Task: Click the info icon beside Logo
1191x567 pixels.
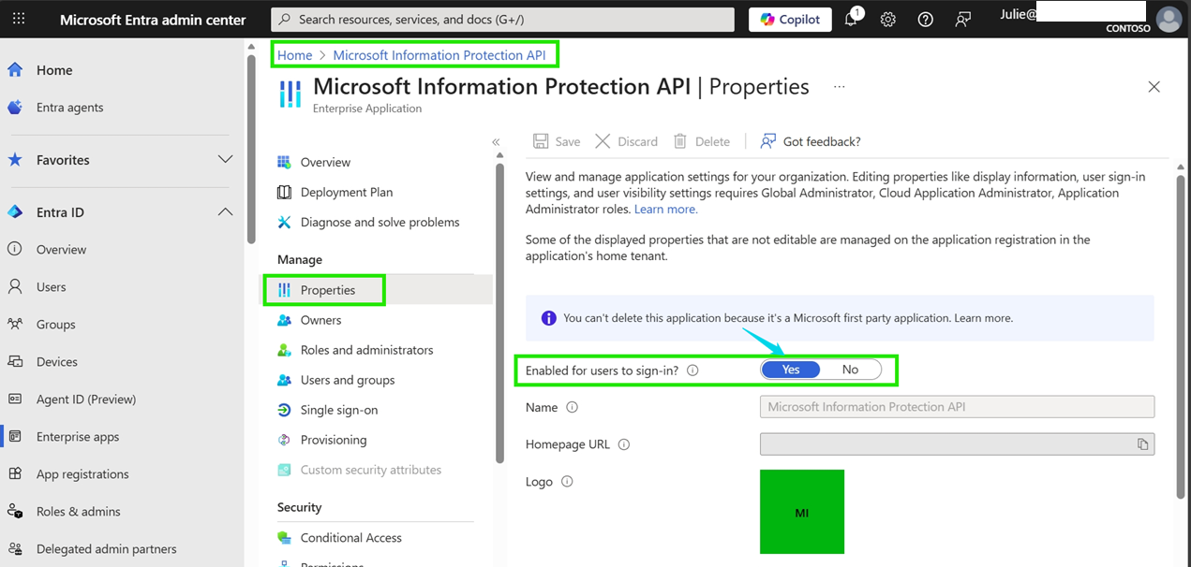Action: (567, 482)
